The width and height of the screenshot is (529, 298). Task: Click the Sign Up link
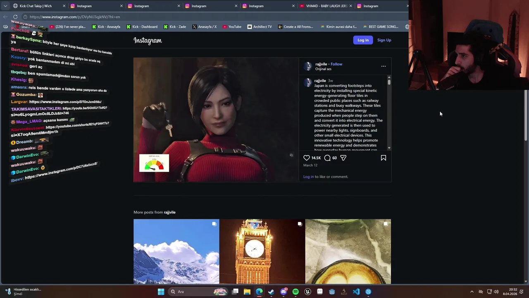384,40
